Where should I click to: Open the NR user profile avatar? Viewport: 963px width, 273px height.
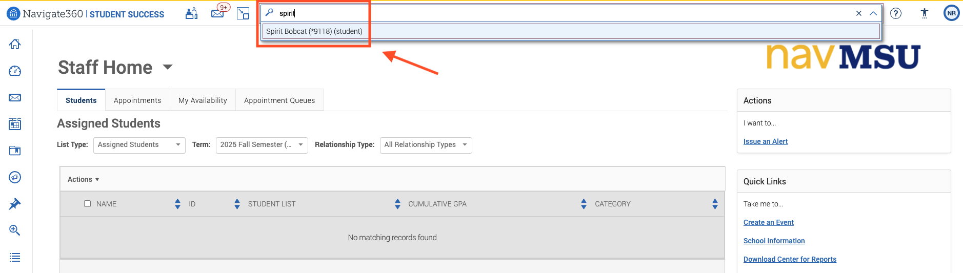952,13
